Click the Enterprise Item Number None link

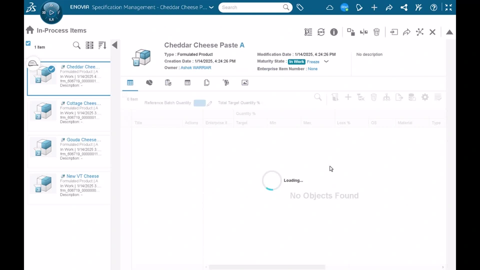coord(312,69)
